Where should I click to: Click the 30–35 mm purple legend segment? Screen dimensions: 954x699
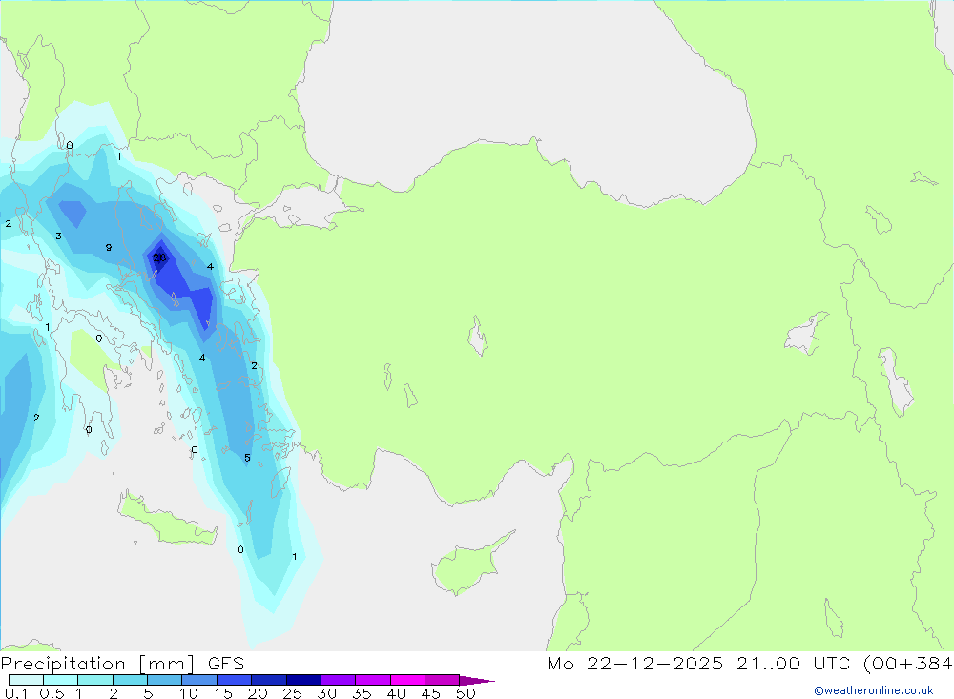click(x=339, y=680)
